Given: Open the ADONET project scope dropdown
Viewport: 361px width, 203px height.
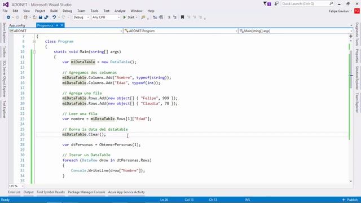Looking at the screenshot, I should click(x=66, y=31).
